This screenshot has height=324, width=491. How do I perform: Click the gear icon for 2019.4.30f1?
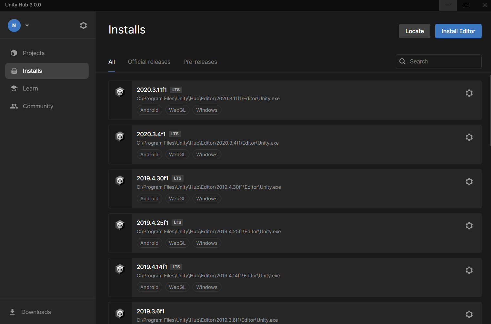(x=469, y=182)
